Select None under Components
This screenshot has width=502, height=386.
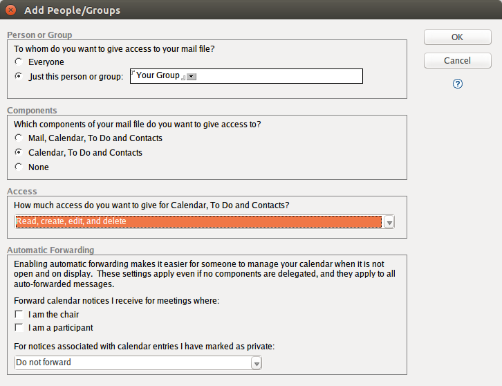19,167
